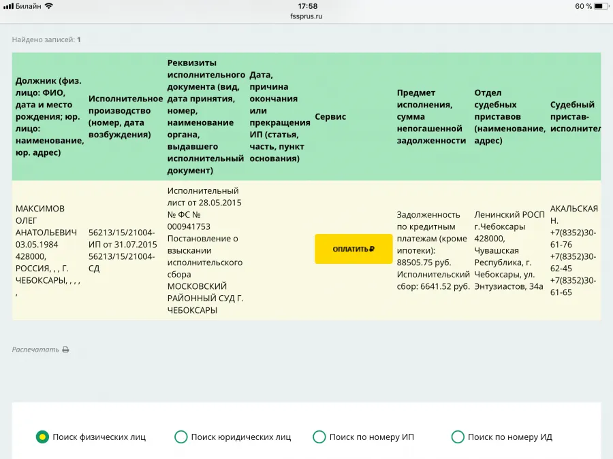
Task: Tap the Билайн carrier name
Action: coord(28,6)
